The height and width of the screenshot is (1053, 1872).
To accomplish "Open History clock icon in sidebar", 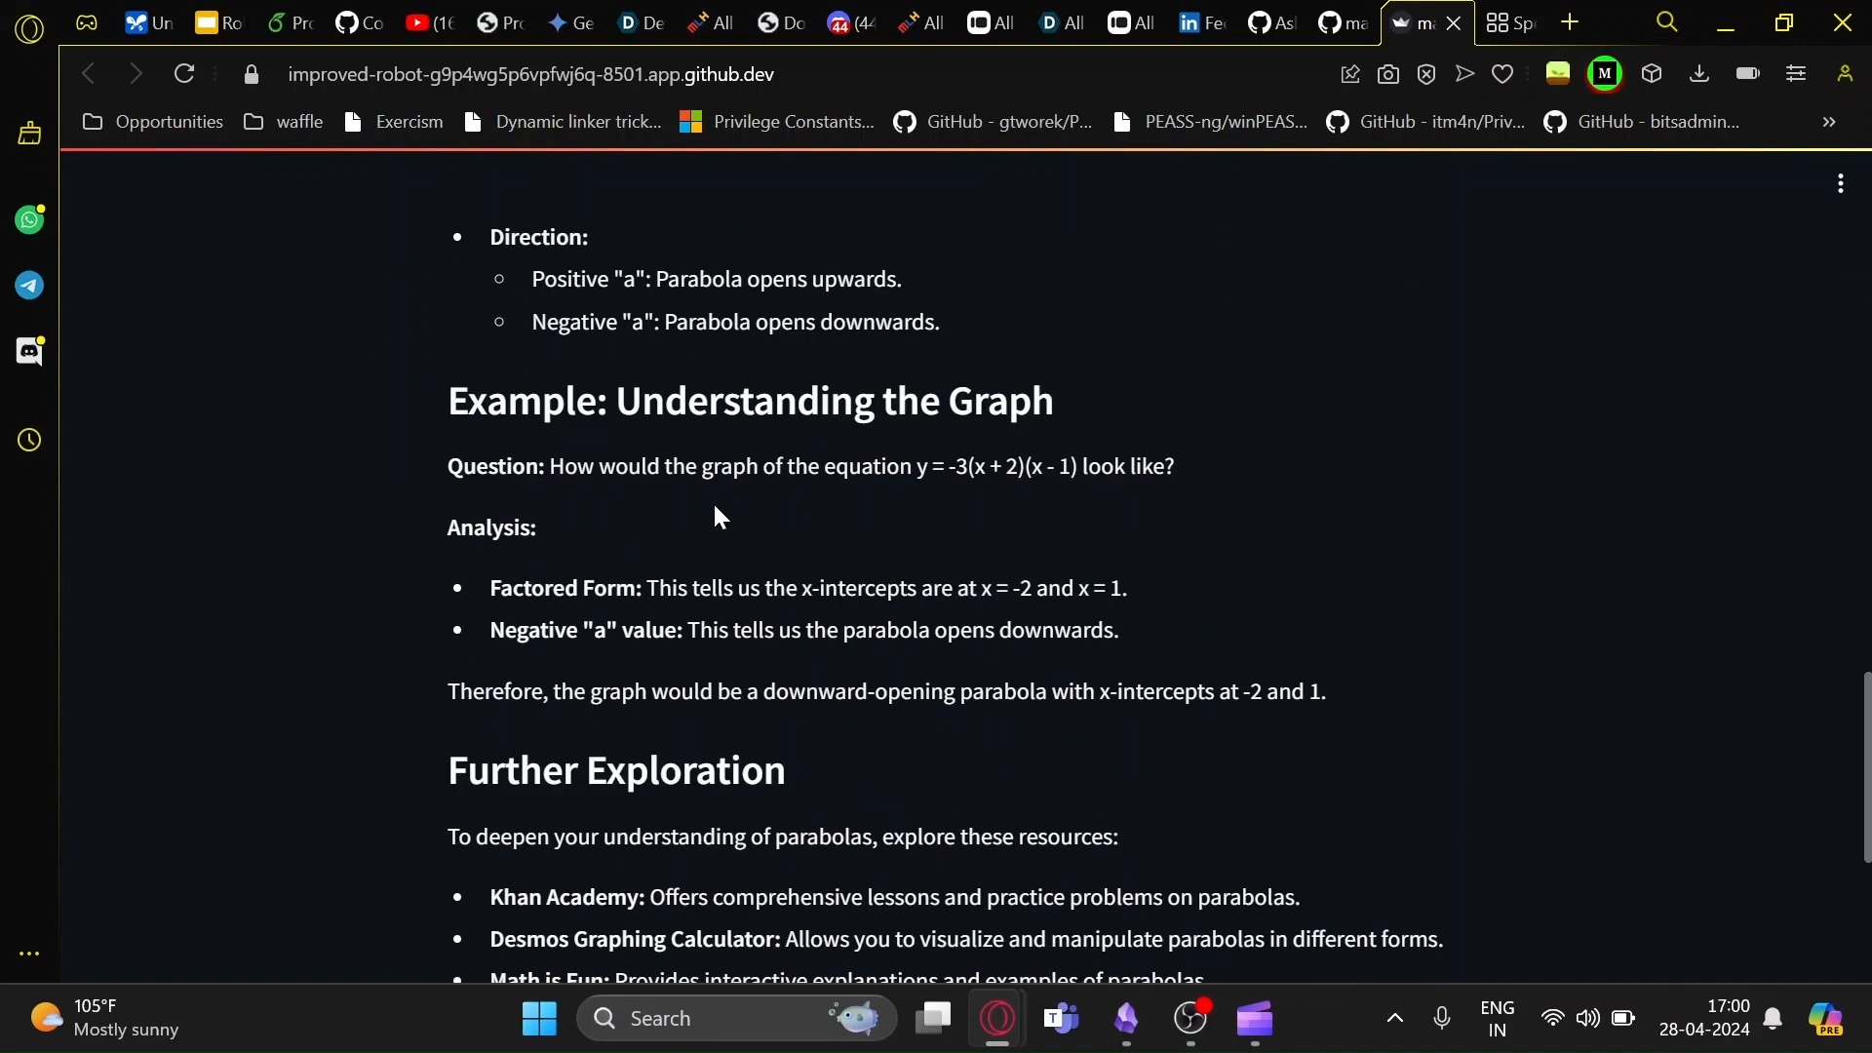I will (29, 441).
